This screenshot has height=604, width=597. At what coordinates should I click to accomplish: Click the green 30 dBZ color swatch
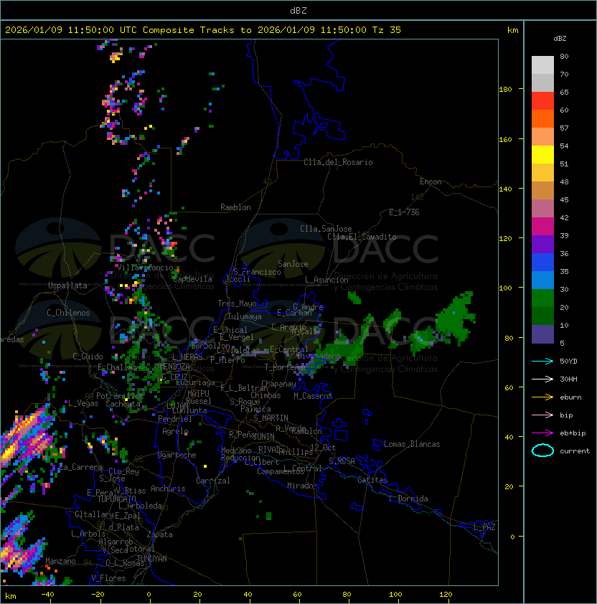tap(542, 298)
